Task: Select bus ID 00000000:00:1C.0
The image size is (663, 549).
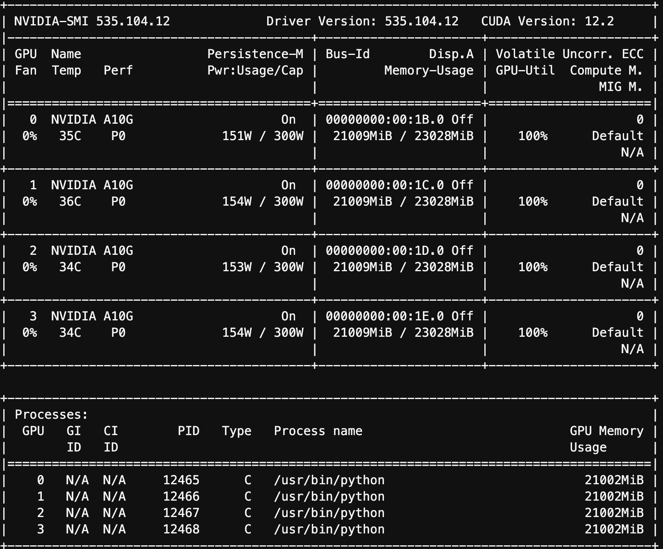Action: (x=385, y=185)
